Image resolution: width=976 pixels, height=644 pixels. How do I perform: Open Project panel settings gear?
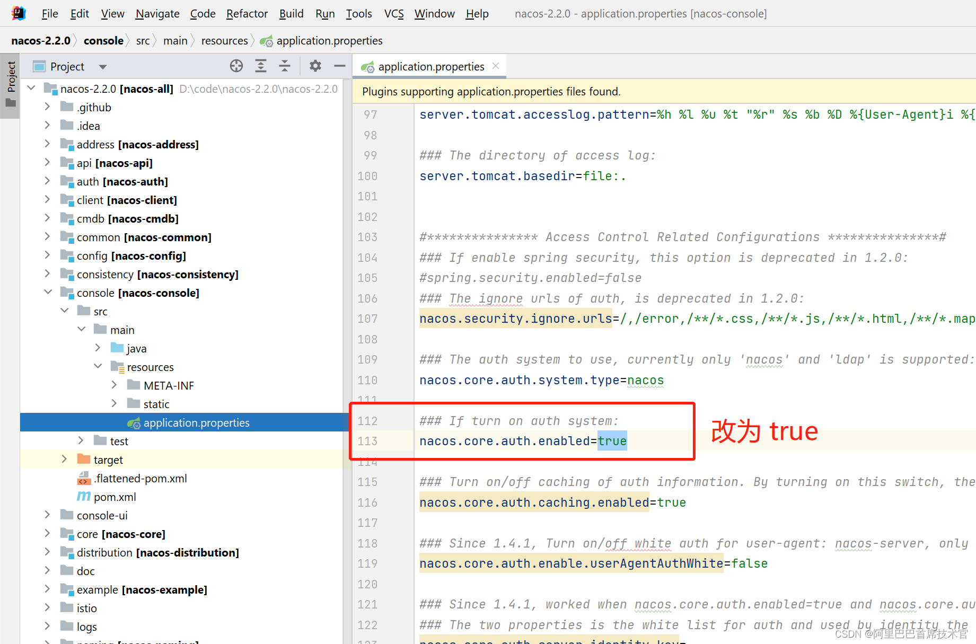tap(315, 66)
